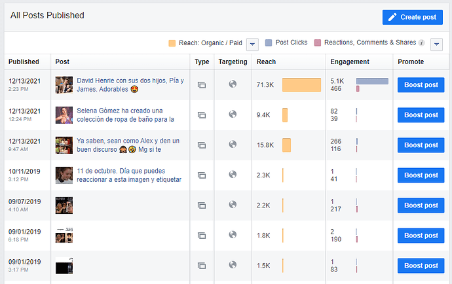Click the 2.2K reach value
Screen dimensions: 452x284
263,205
